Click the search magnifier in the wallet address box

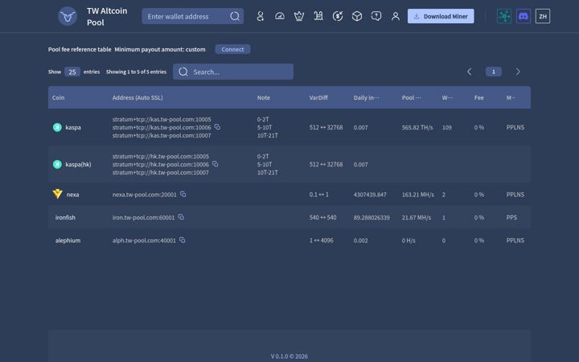[235, 16]
